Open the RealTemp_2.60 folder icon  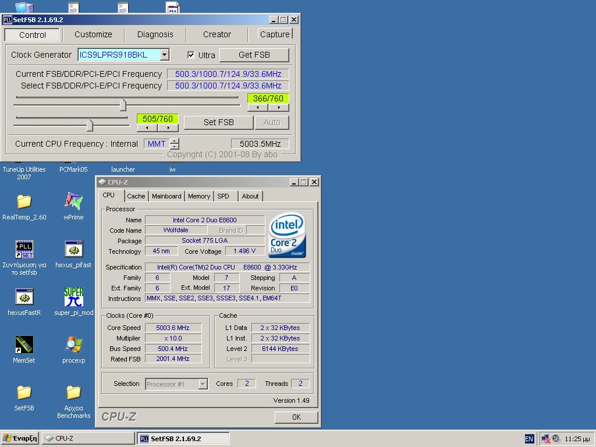[24, 201]
